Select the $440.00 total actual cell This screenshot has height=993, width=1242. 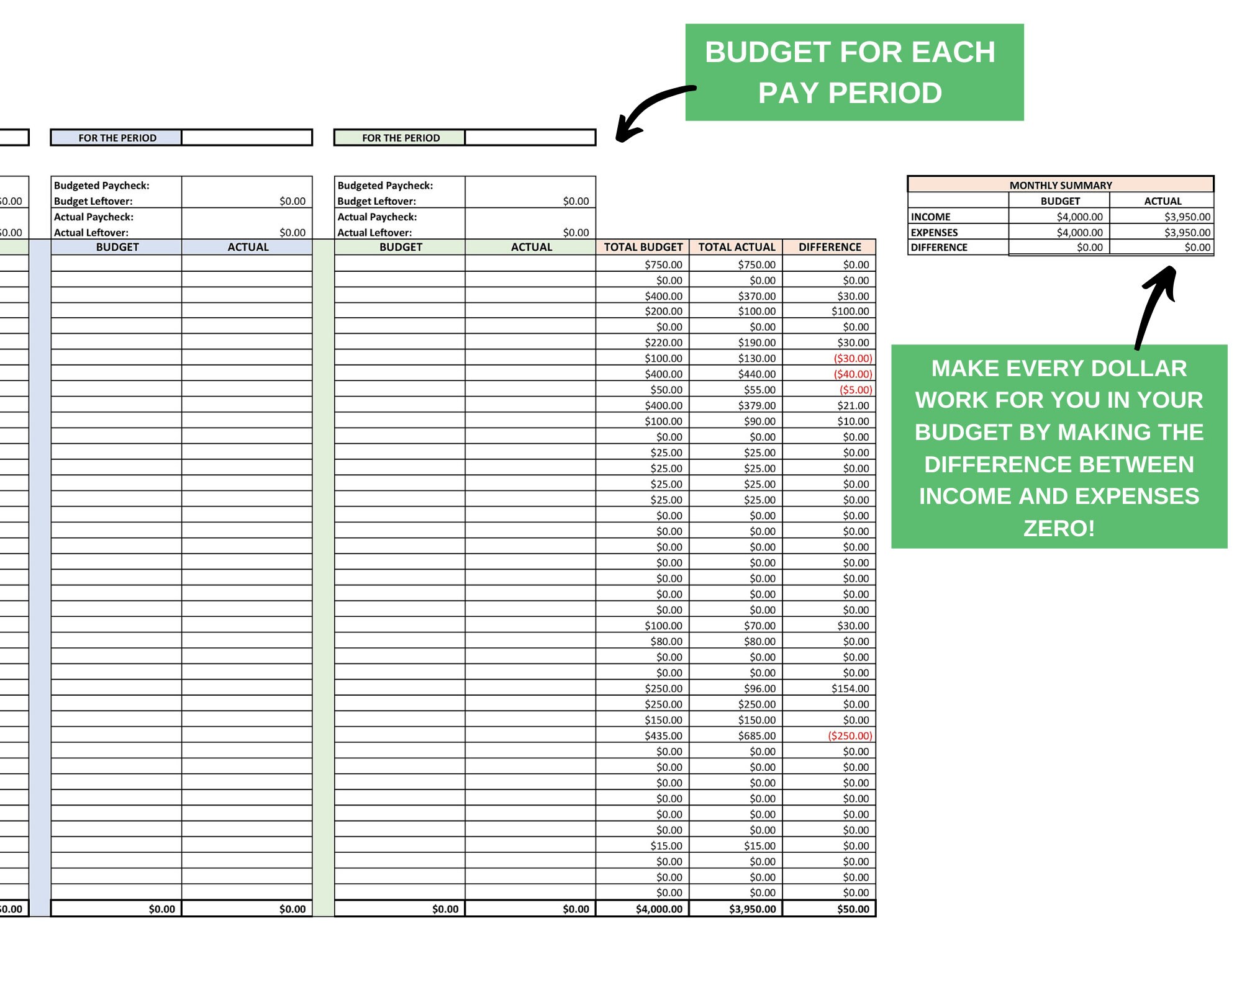(736, 374)
